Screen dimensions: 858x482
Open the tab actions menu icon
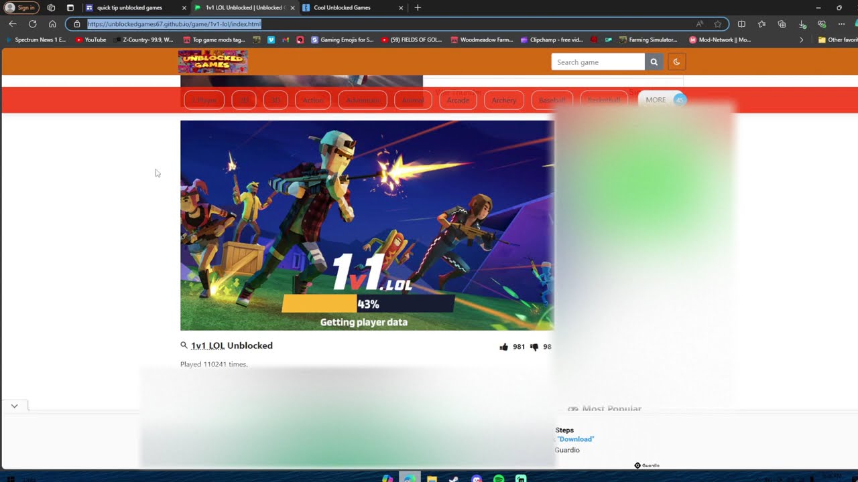[70, 7]
